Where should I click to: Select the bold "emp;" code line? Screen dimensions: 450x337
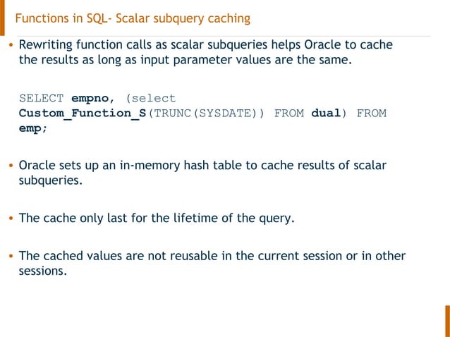point(33,129)
